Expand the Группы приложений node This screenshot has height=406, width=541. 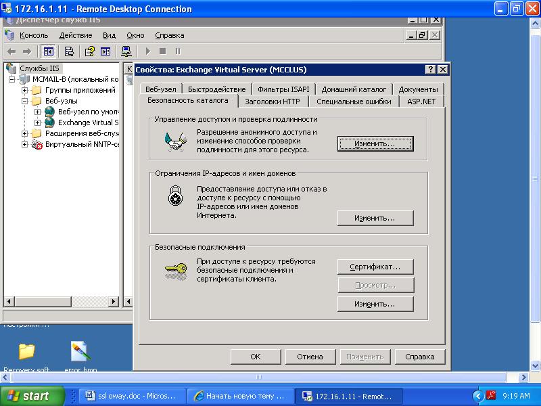pyautogui.click(x=25, y=90)
